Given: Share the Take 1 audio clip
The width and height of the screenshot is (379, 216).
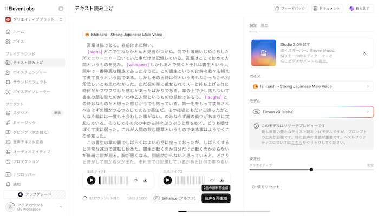Looking at the screenshot, I should point(135,180).
